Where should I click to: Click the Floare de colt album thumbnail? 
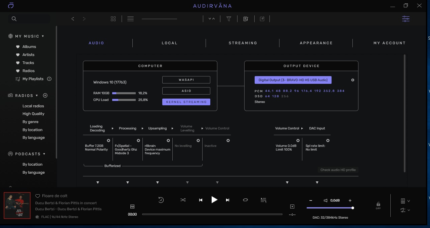point(17,206)
